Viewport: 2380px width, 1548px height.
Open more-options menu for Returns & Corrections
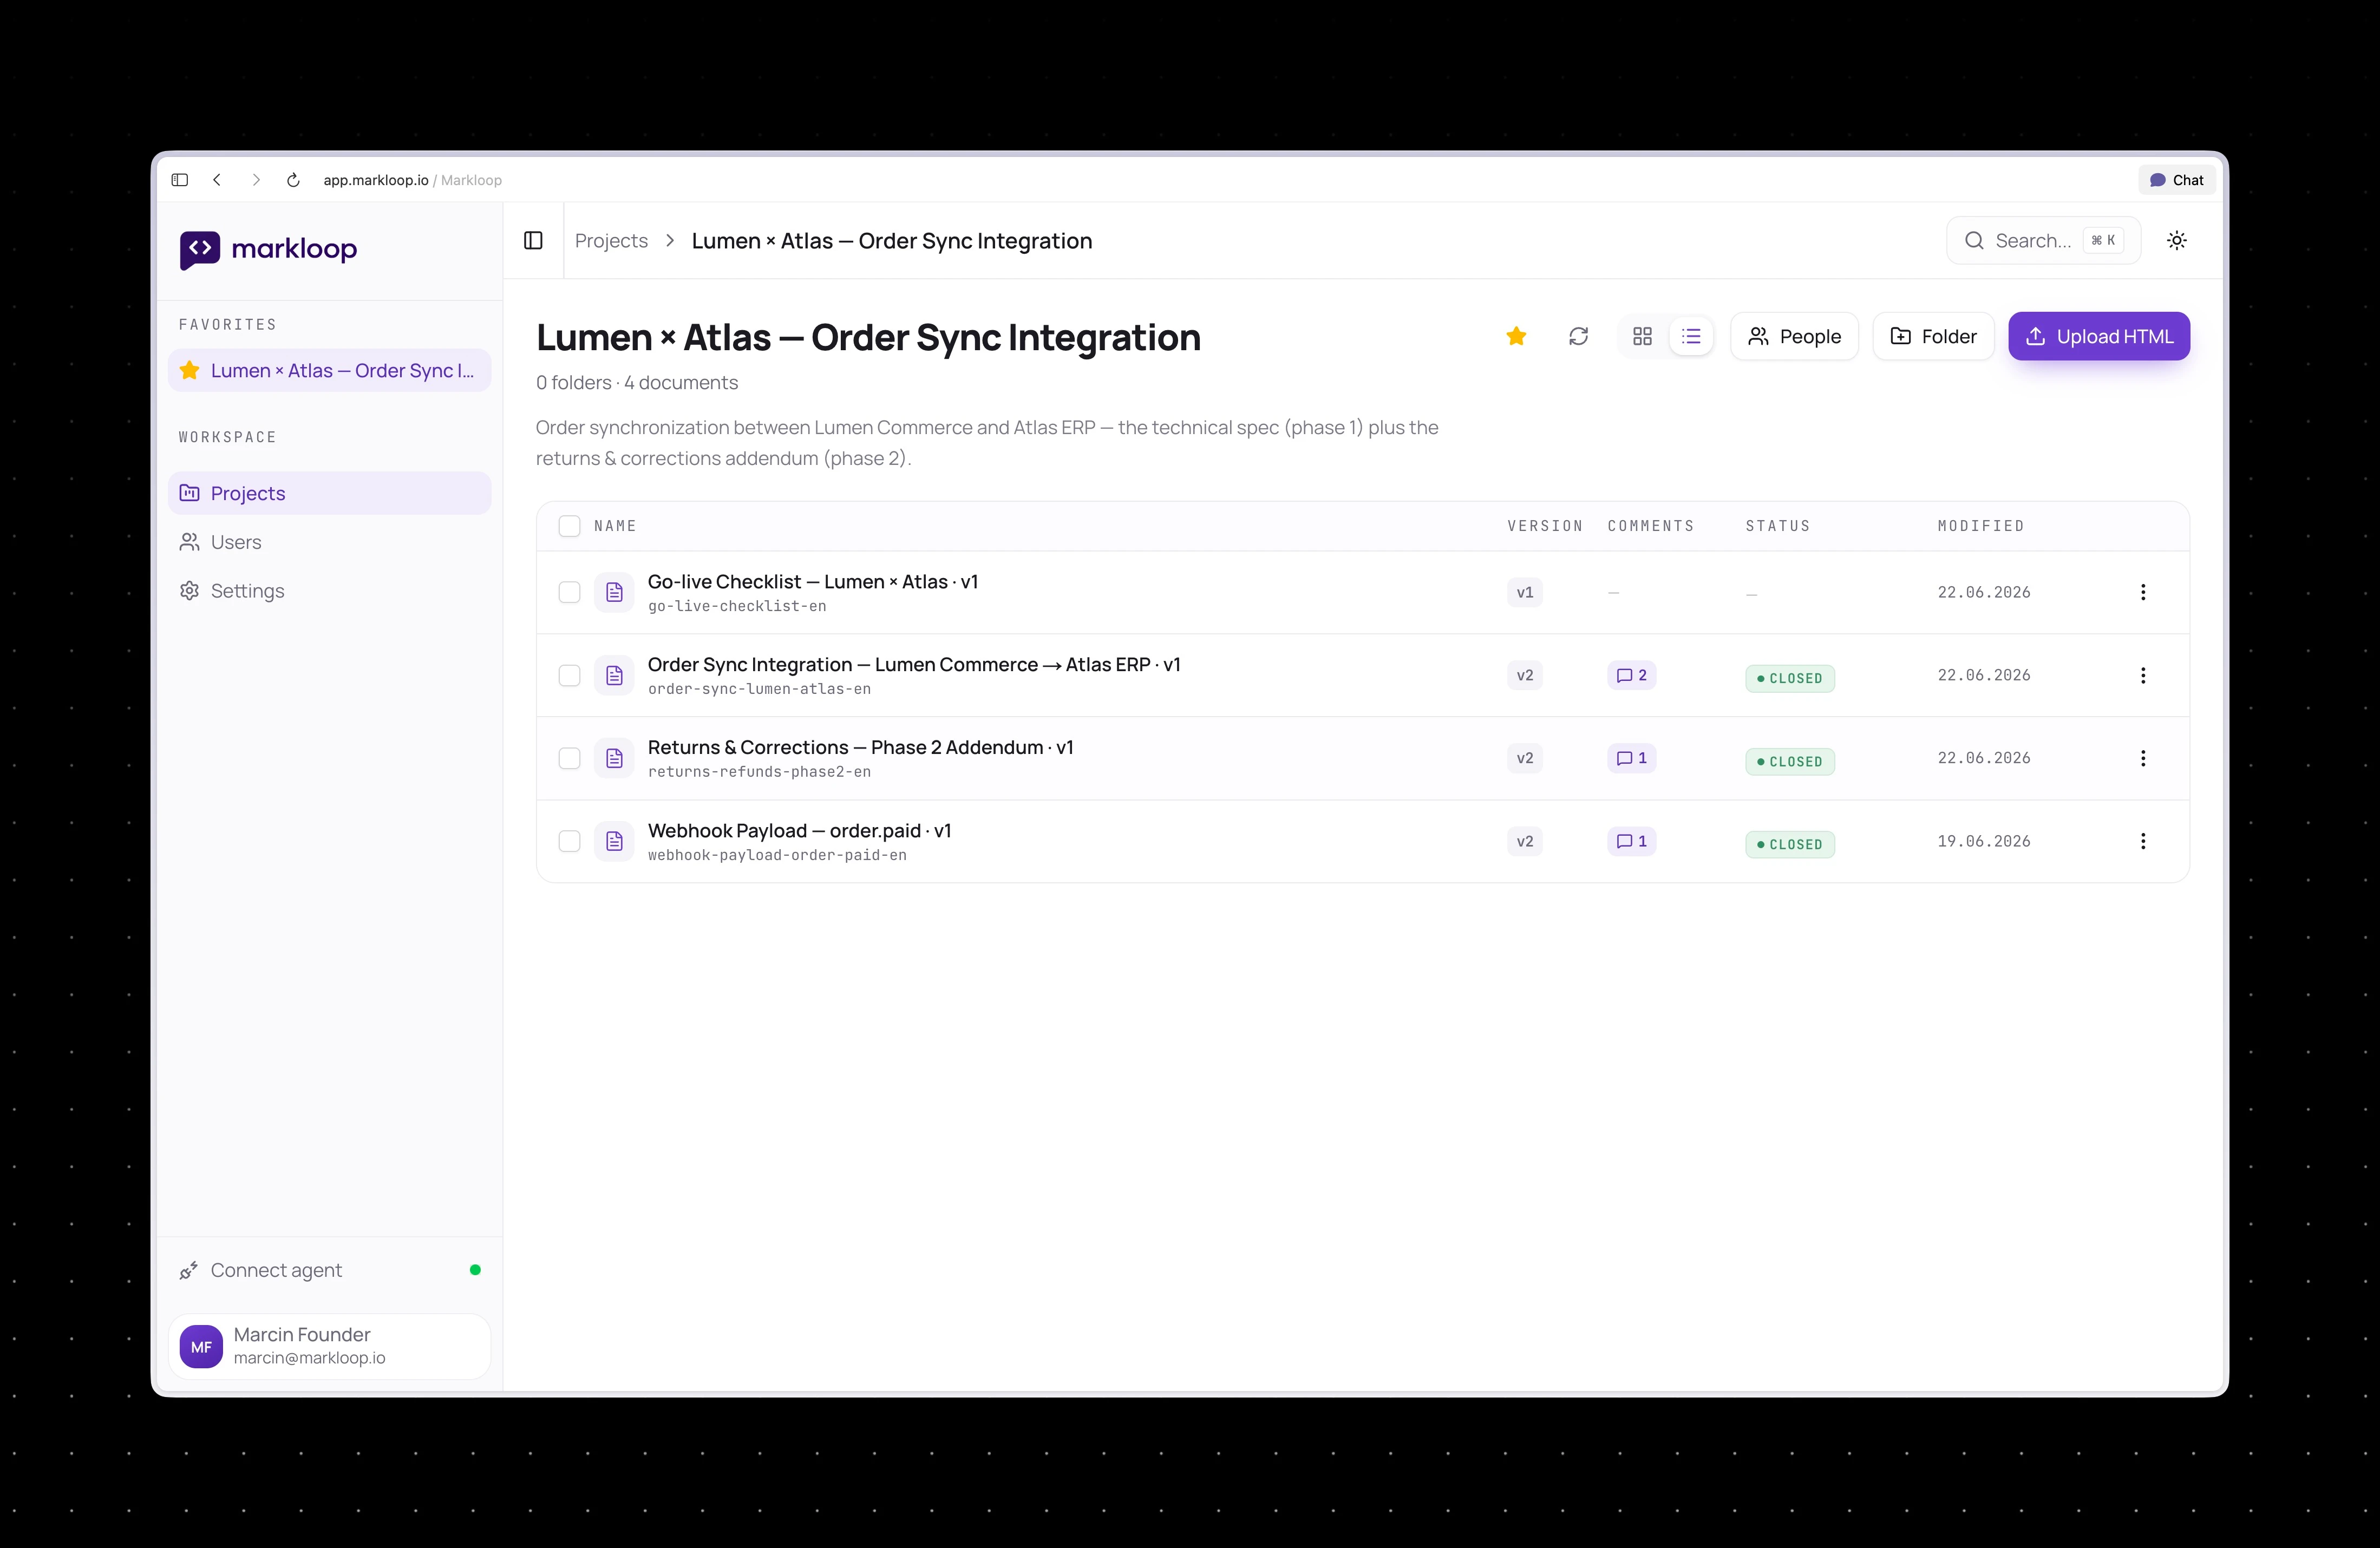(x=2142, y=758)
